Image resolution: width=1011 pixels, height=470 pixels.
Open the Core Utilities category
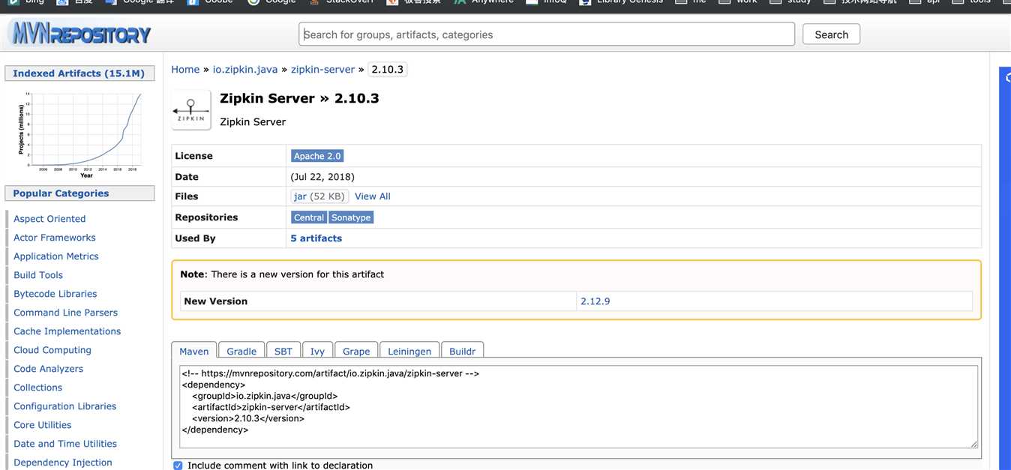point(43,425)
